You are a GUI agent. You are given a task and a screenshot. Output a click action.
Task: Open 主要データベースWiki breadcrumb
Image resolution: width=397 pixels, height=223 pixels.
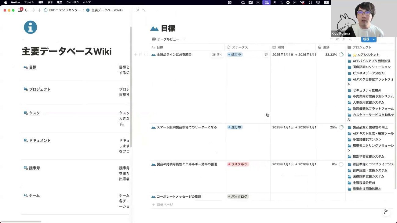[x=104, y=10]
